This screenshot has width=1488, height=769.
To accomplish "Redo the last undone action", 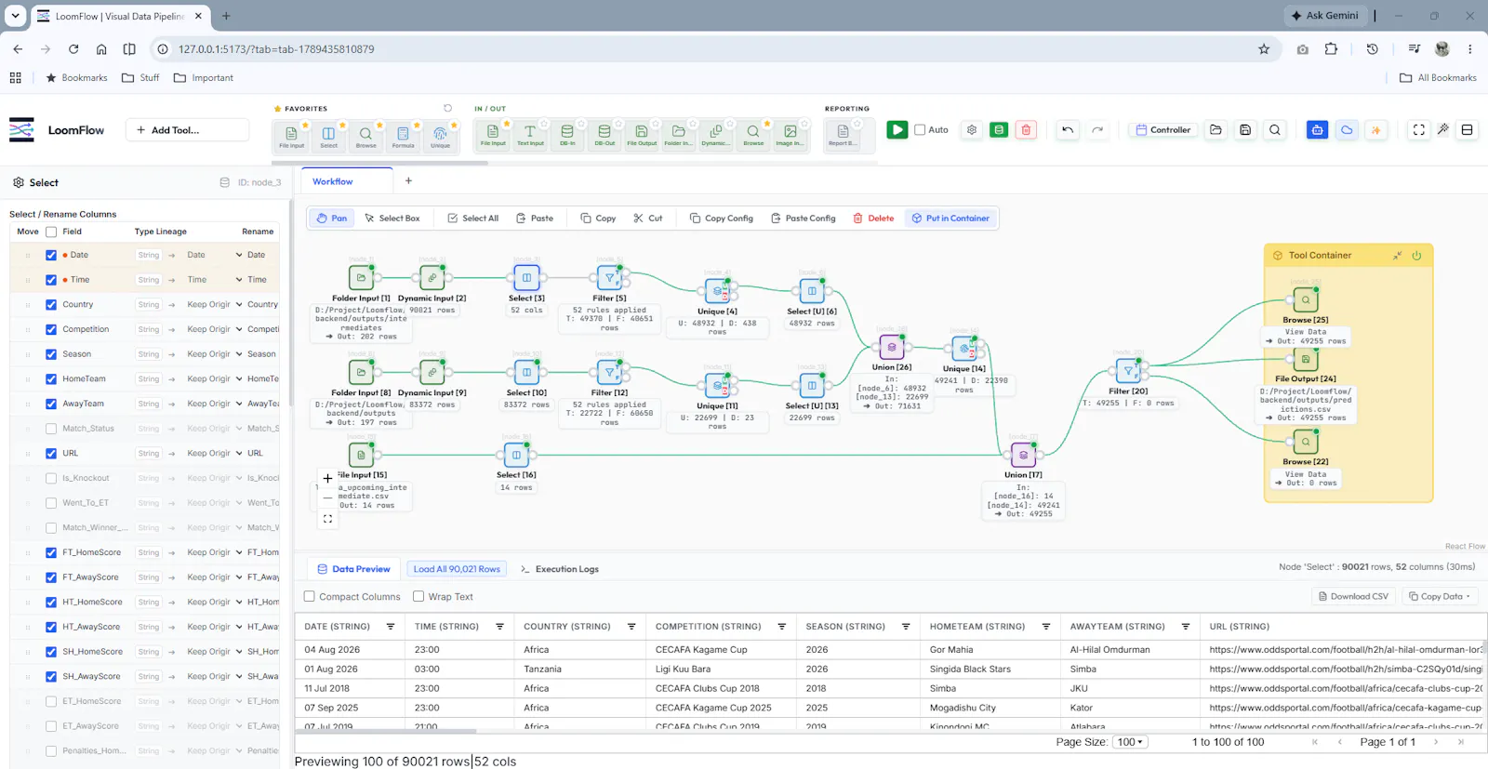I will point(1097,130).
